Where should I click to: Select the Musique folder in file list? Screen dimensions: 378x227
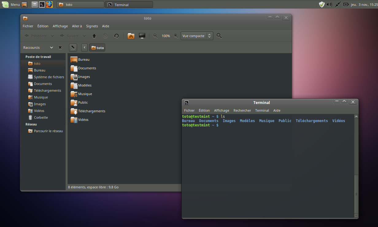click(x=85, y=94)
